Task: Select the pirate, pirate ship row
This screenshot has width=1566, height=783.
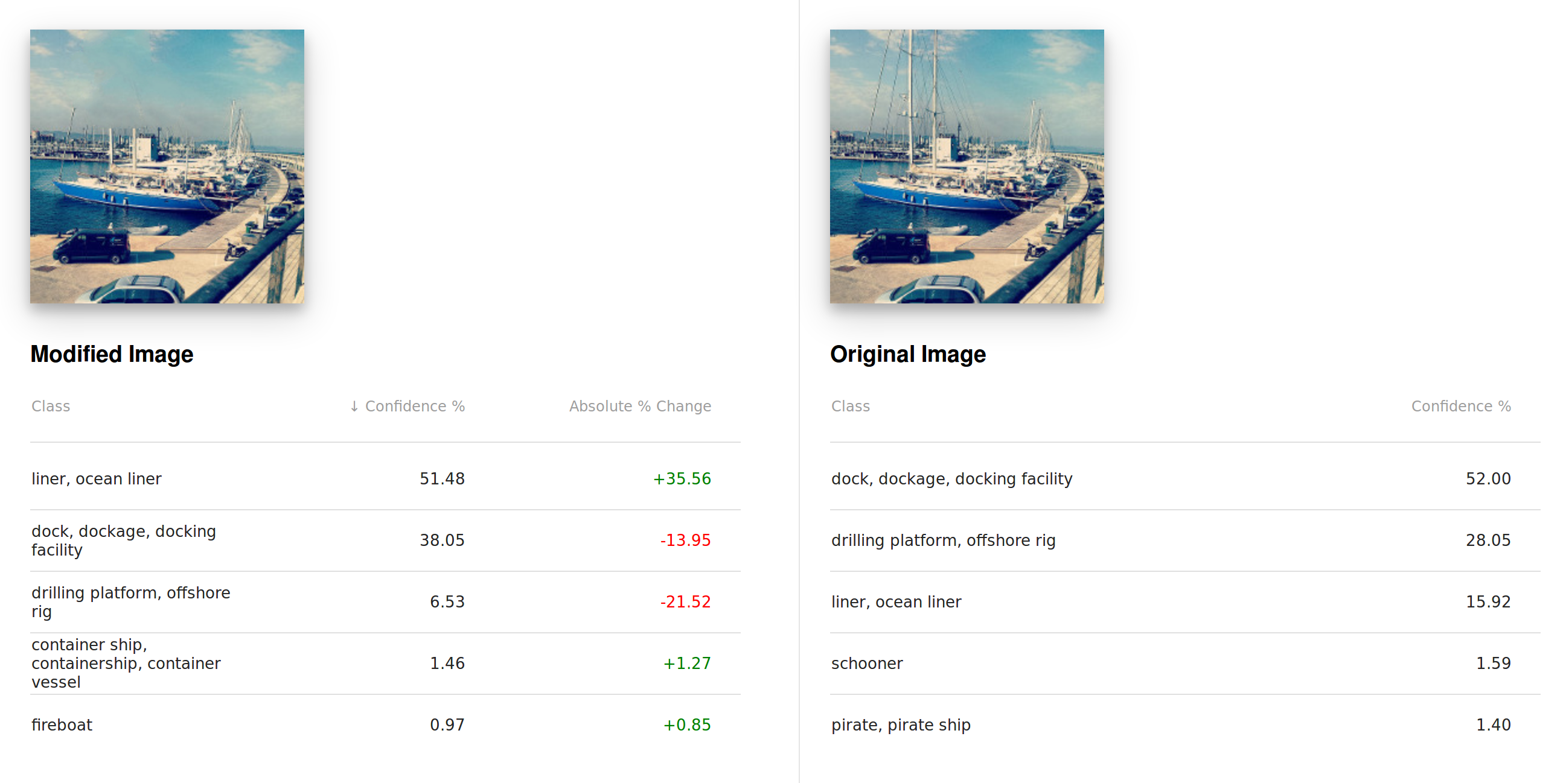Action: pyautogui.click(x=900, y=724)
